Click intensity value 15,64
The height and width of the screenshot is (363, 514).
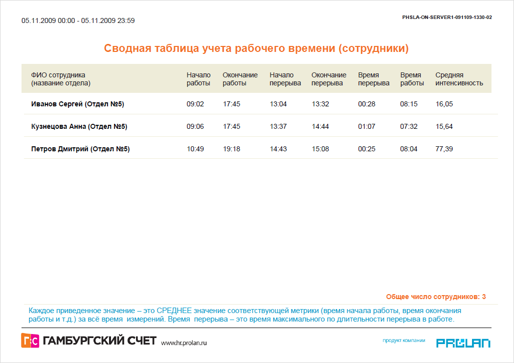(x=444, y=126)
